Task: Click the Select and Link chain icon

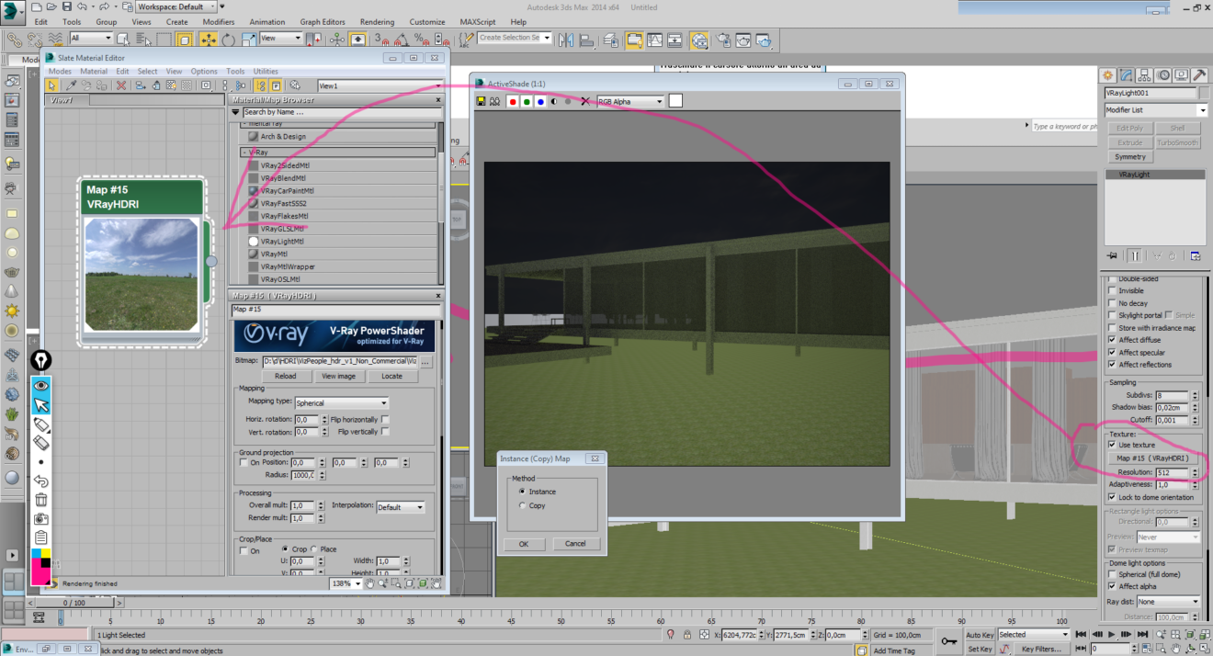Action: 15,40
